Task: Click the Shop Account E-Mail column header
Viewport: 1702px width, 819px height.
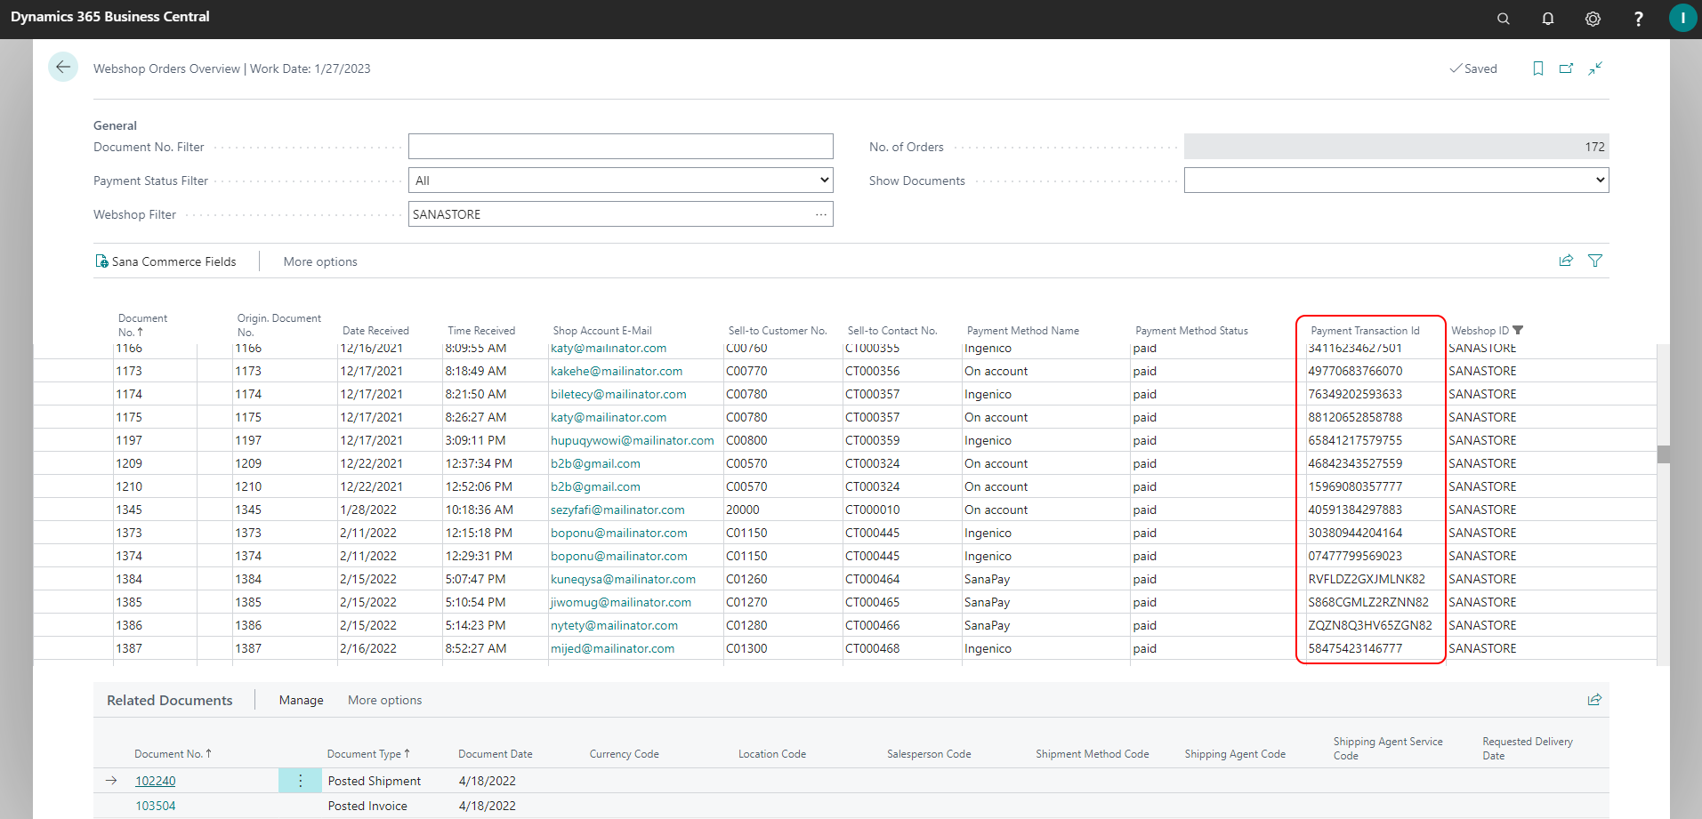Action: pyautogui.click(x=602, y=331)
